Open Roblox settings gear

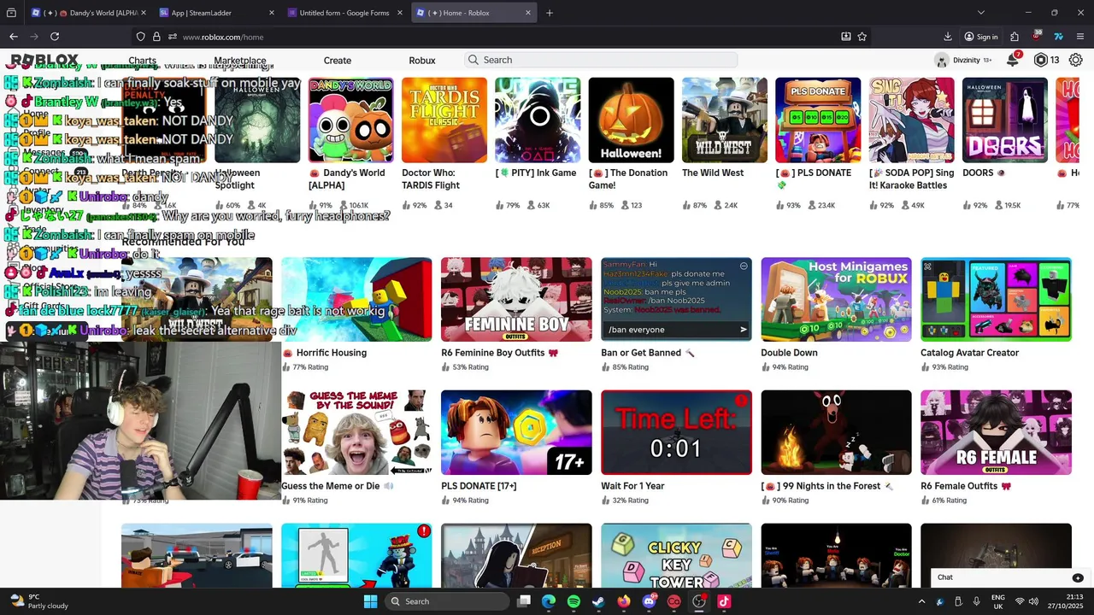click(1075, 60)
